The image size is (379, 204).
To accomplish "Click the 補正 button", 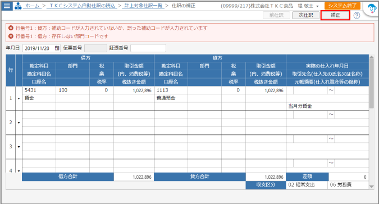I will click(335, 15).
